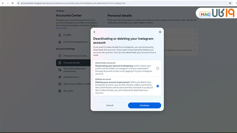Viewport: 237px width, 133px height.
Task: Bookmark this page with the star icon
Action: tap(230, 3)
